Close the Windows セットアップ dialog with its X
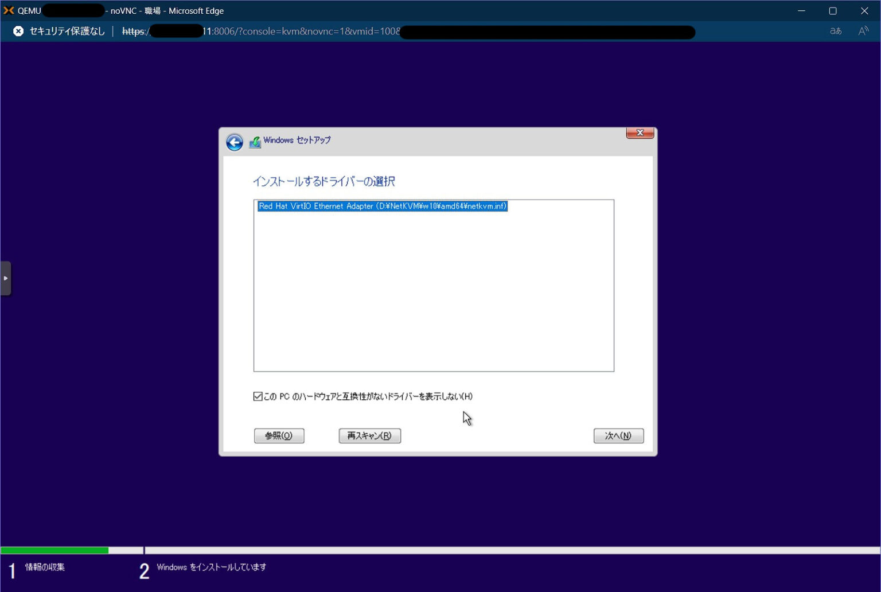Image resolution: width=881 pixels, height=592 pixels. tap(639, 133)
